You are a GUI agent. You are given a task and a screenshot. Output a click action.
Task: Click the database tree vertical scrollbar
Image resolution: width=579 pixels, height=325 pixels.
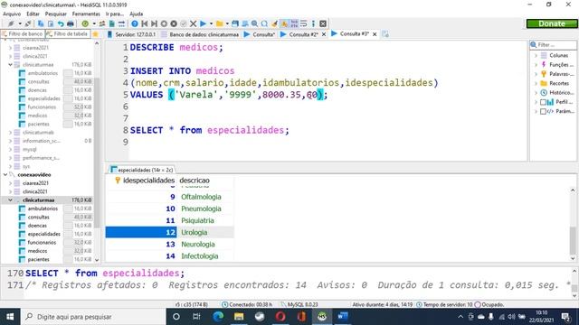click(97, 151)
